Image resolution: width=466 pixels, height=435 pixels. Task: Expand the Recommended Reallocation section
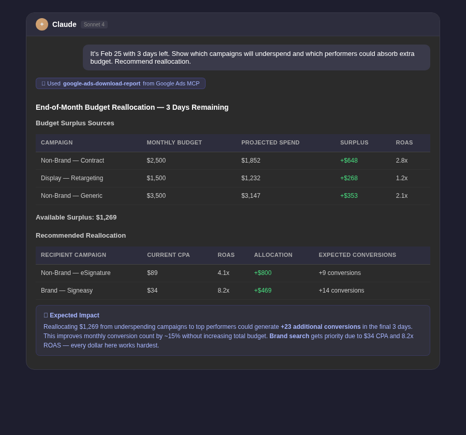81,235
